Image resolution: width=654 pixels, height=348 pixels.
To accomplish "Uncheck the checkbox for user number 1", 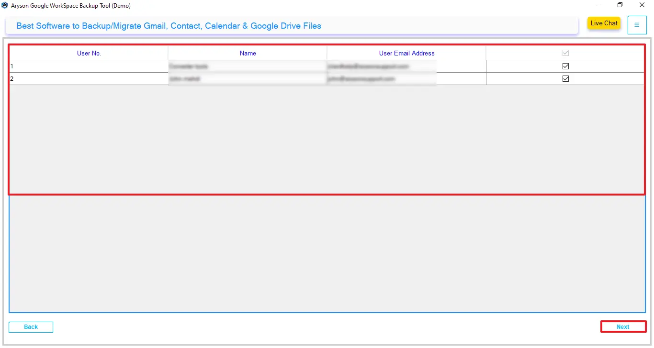I will click(565, 66).
